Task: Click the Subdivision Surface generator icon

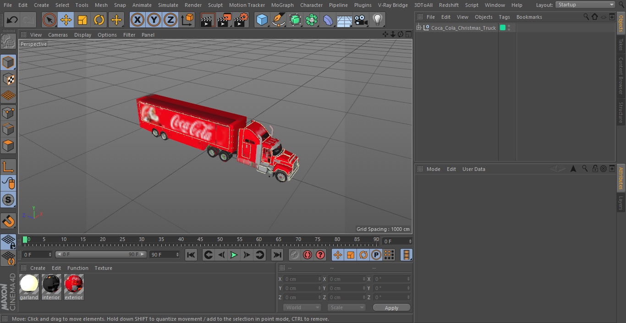Action: click(x=295, y=20)
